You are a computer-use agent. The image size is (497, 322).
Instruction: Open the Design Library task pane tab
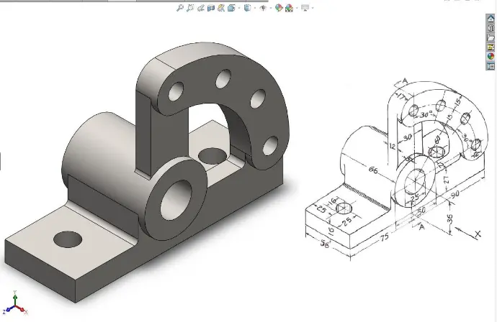(x=491, y=28)
